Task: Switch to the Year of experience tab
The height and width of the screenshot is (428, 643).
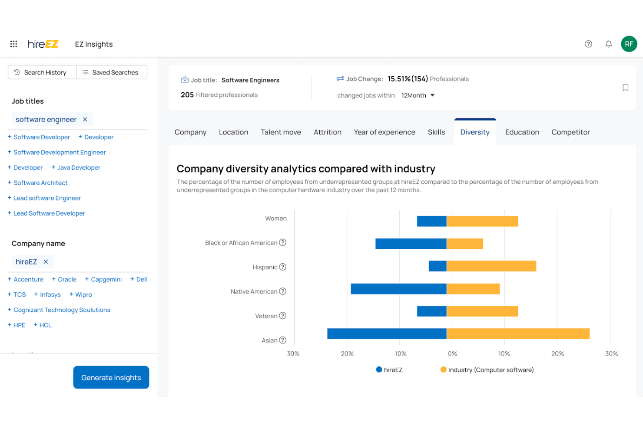Action: pyautogui.click(x=384, y=132)
